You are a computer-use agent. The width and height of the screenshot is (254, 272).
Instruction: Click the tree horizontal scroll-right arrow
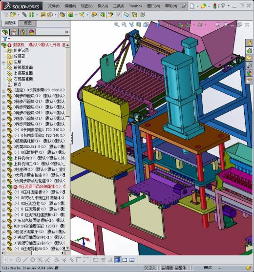tap(63, 253)
